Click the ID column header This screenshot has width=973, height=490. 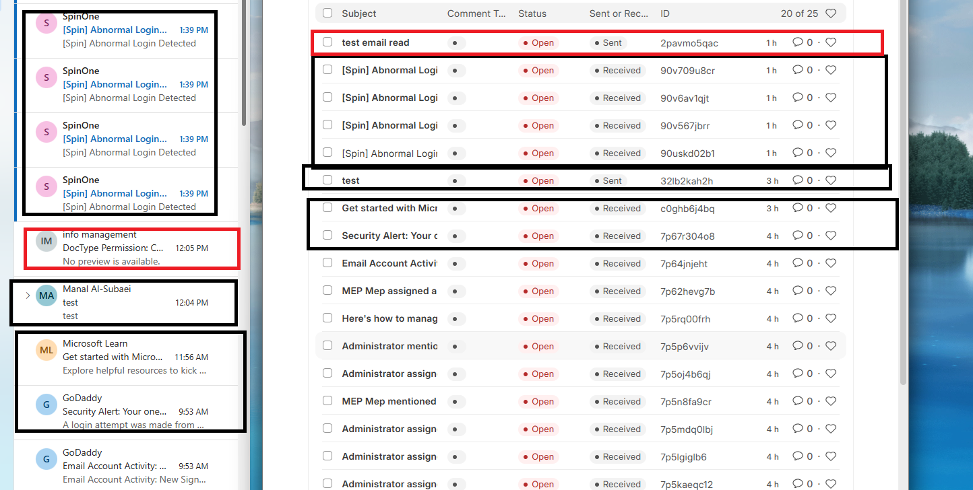click(665, 13)
